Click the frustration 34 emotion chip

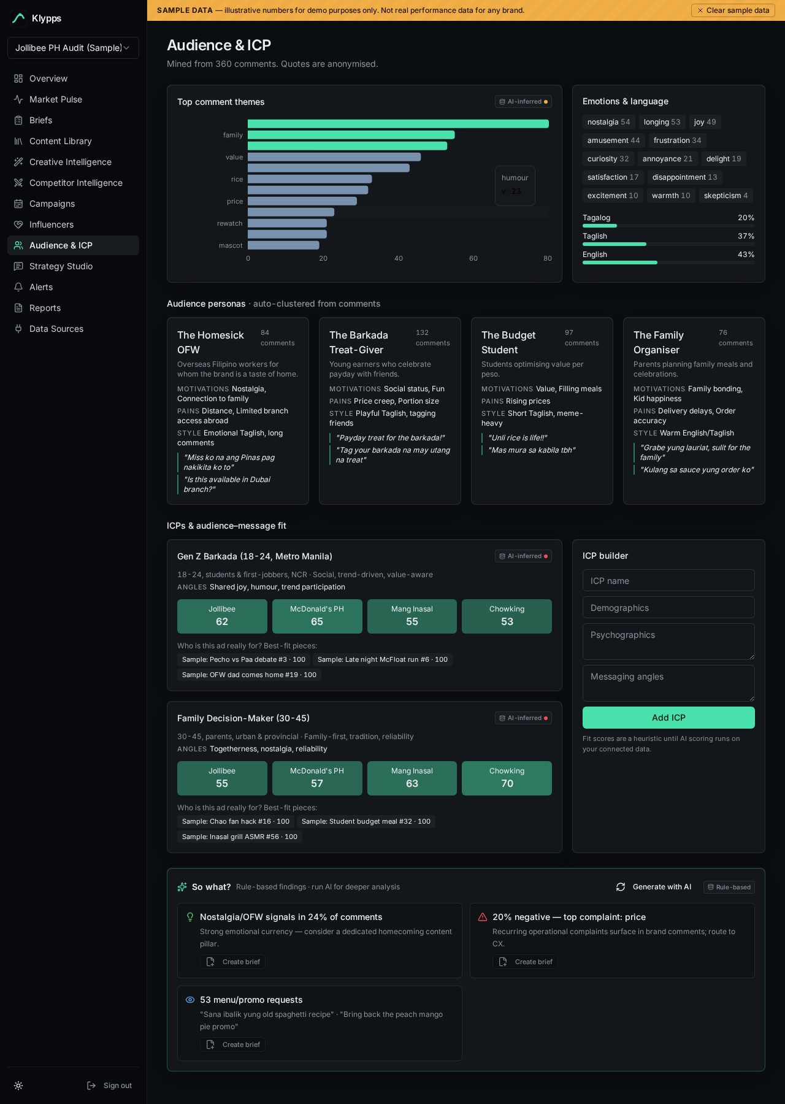(x=677, y=140)
